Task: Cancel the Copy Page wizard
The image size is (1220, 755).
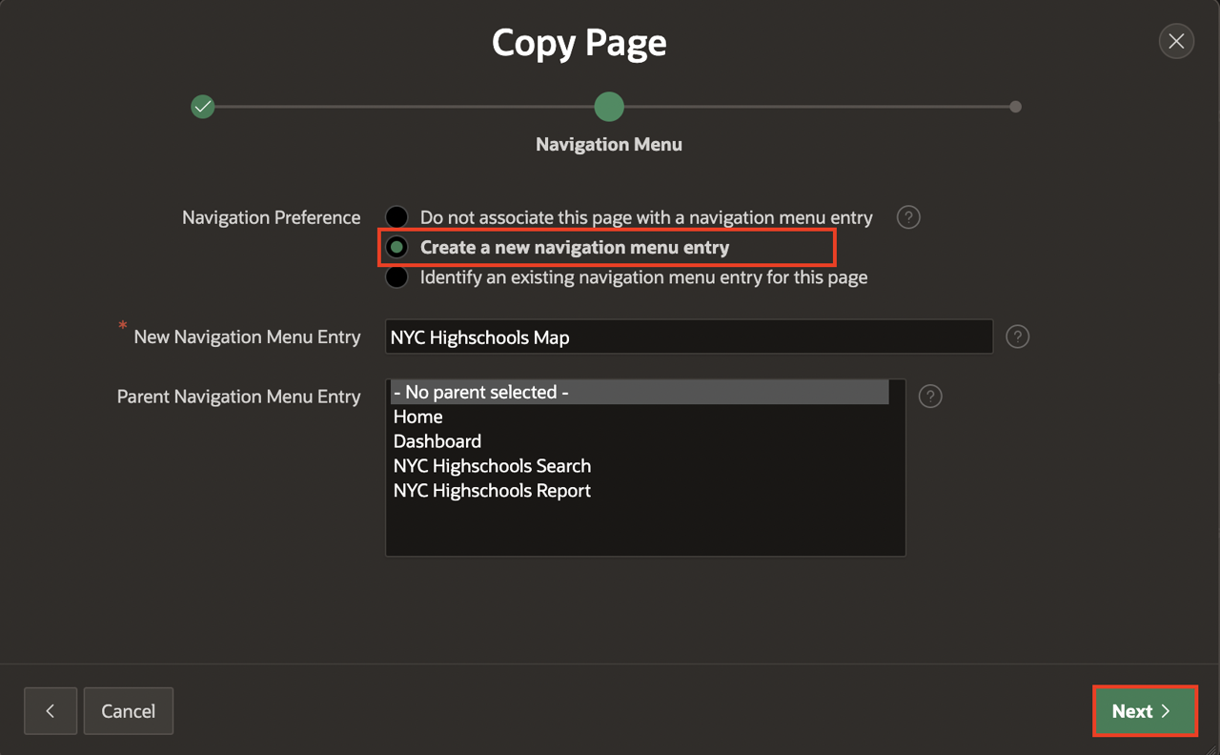Action: pyautogui.click(x=129, y=711)
